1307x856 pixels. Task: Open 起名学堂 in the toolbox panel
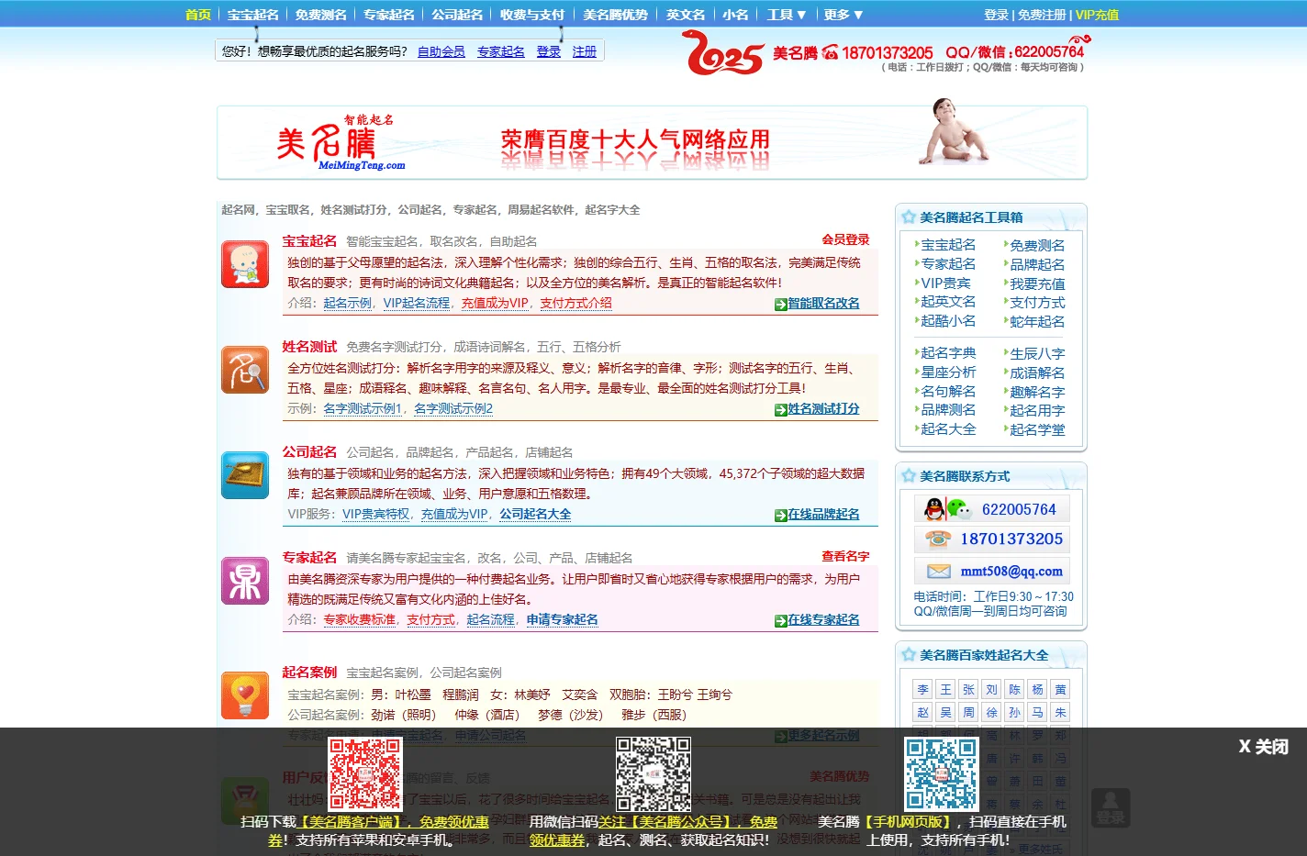coord(1037,429)
